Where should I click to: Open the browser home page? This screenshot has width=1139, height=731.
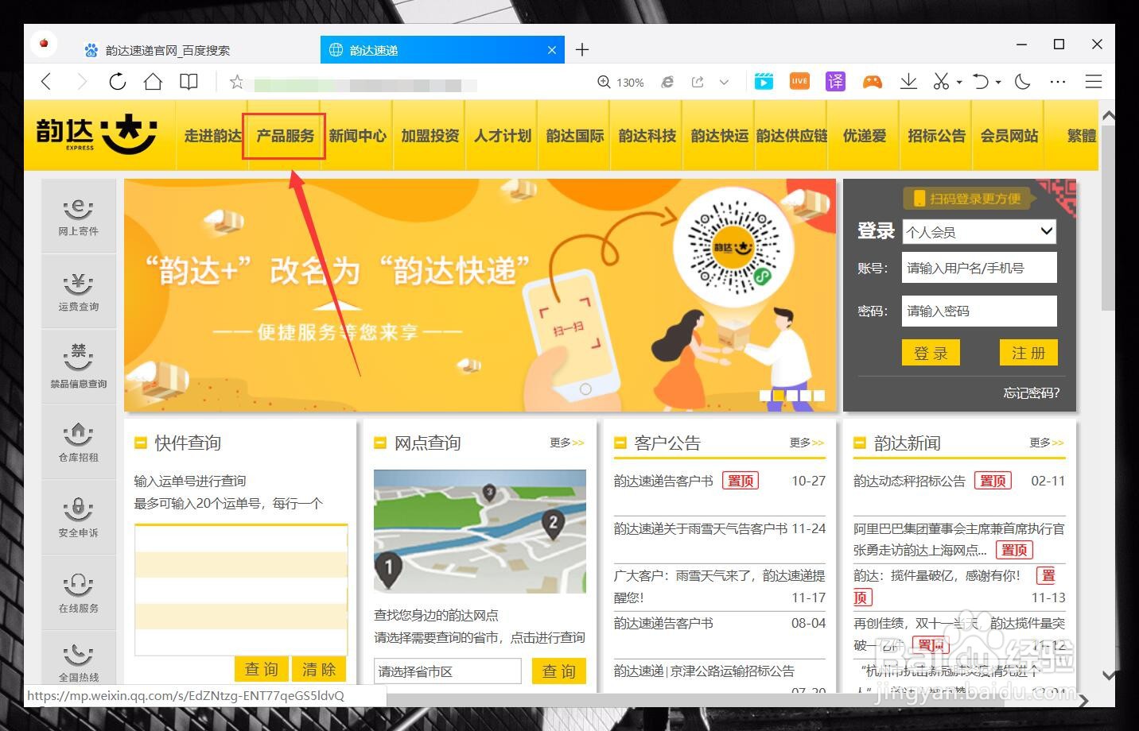(153, 81)
